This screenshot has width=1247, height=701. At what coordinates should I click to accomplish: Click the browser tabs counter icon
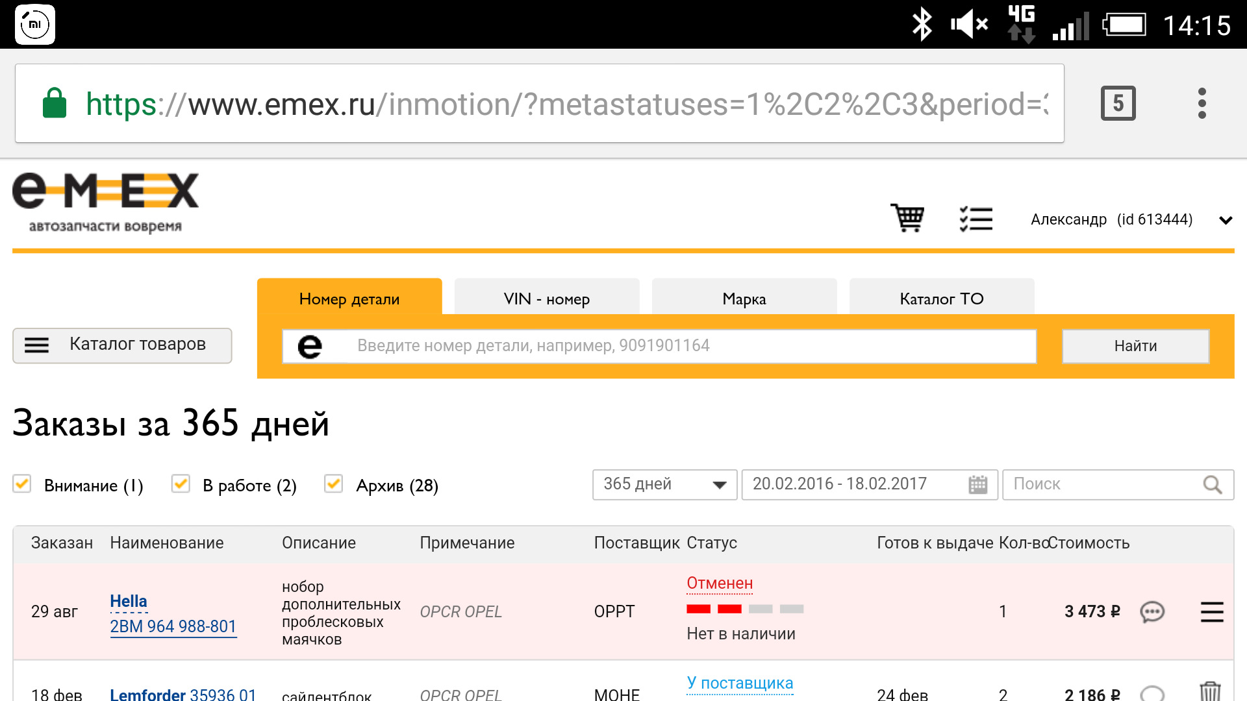click(1118, 103)
